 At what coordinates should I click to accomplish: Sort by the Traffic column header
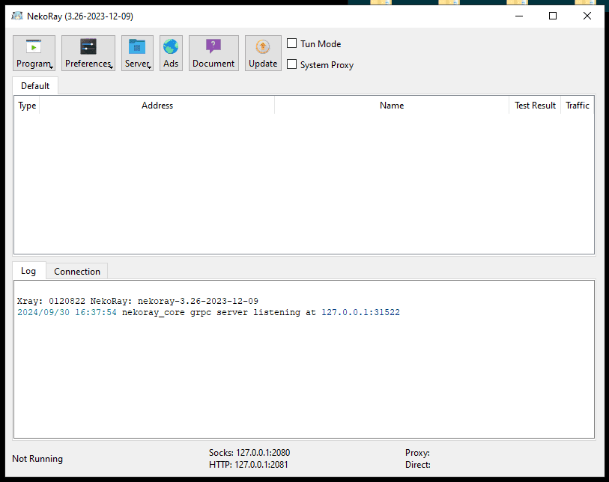pyautogui.click(x=577, y=106)
